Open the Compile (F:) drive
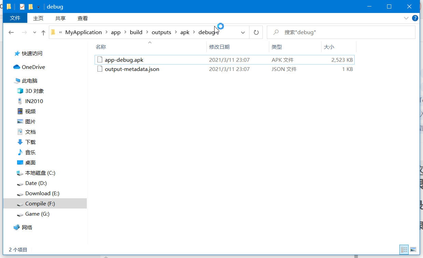Viewport: 423px width, 258px height. point(45,204)
